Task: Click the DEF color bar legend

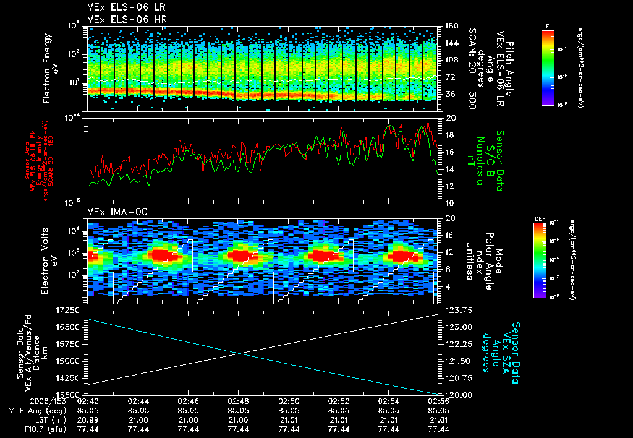Action: [540, 260]
